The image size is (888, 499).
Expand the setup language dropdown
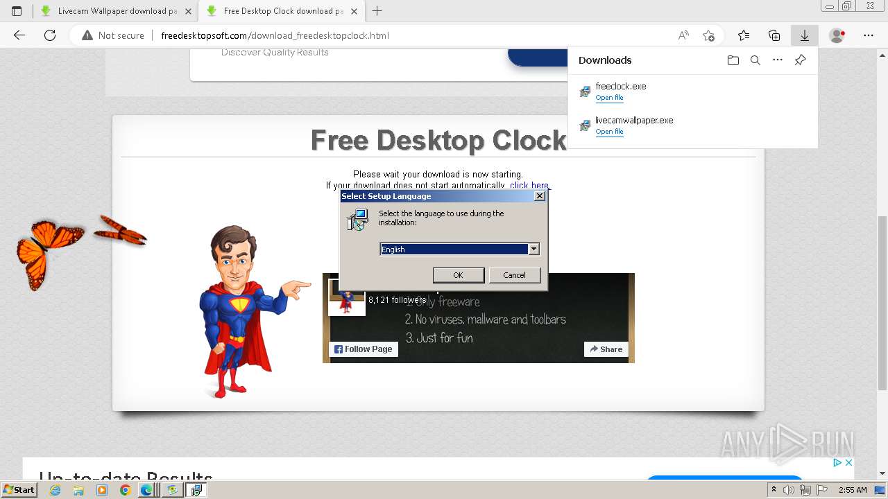click(x=533, y=249)
